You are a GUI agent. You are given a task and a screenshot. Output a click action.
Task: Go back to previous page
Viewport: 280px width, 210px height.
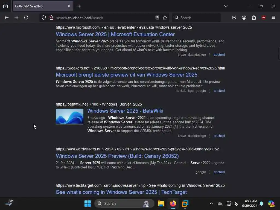click(7, 17)
